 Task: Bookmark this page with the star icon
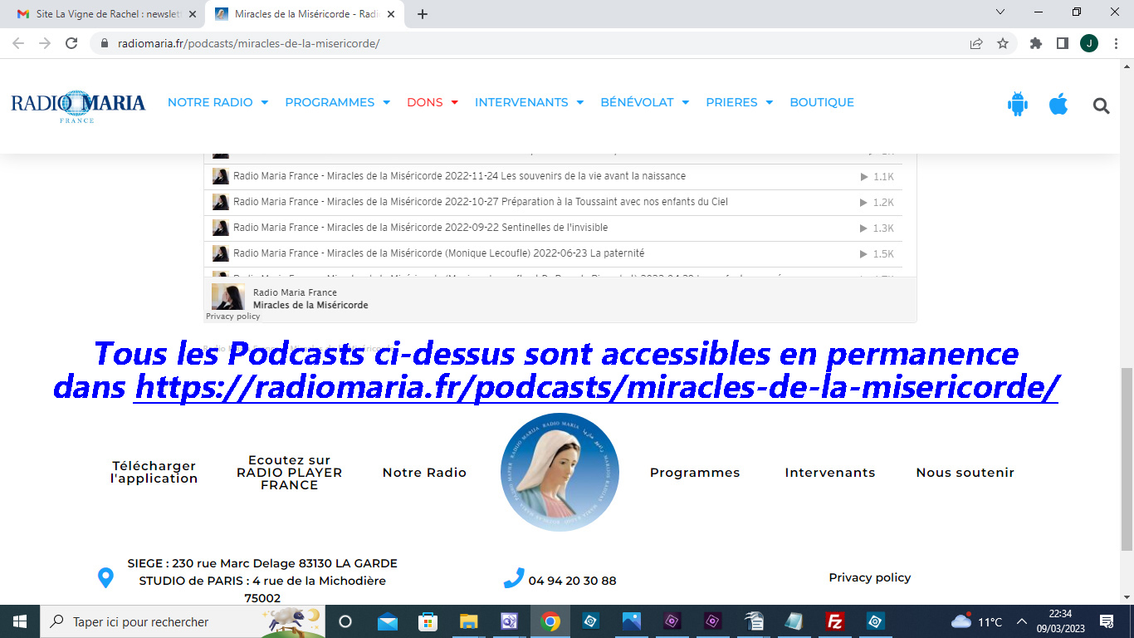pyautogui.click(x=1003, y=43)
